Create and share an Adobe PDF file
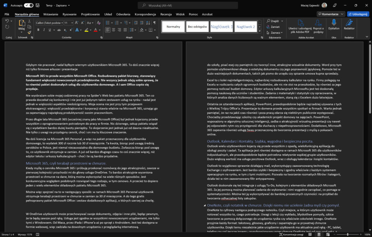The height and width of the screenshot is (237, 372). 300,26
